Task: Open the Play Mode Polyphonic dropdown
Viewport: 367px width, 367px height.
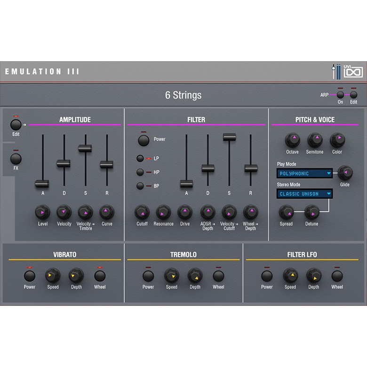Action: 304,174
